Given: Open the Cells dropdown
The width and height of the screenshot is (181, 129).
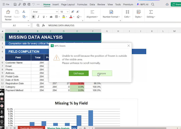Looking at the screenshot, I should coord(127,14).
